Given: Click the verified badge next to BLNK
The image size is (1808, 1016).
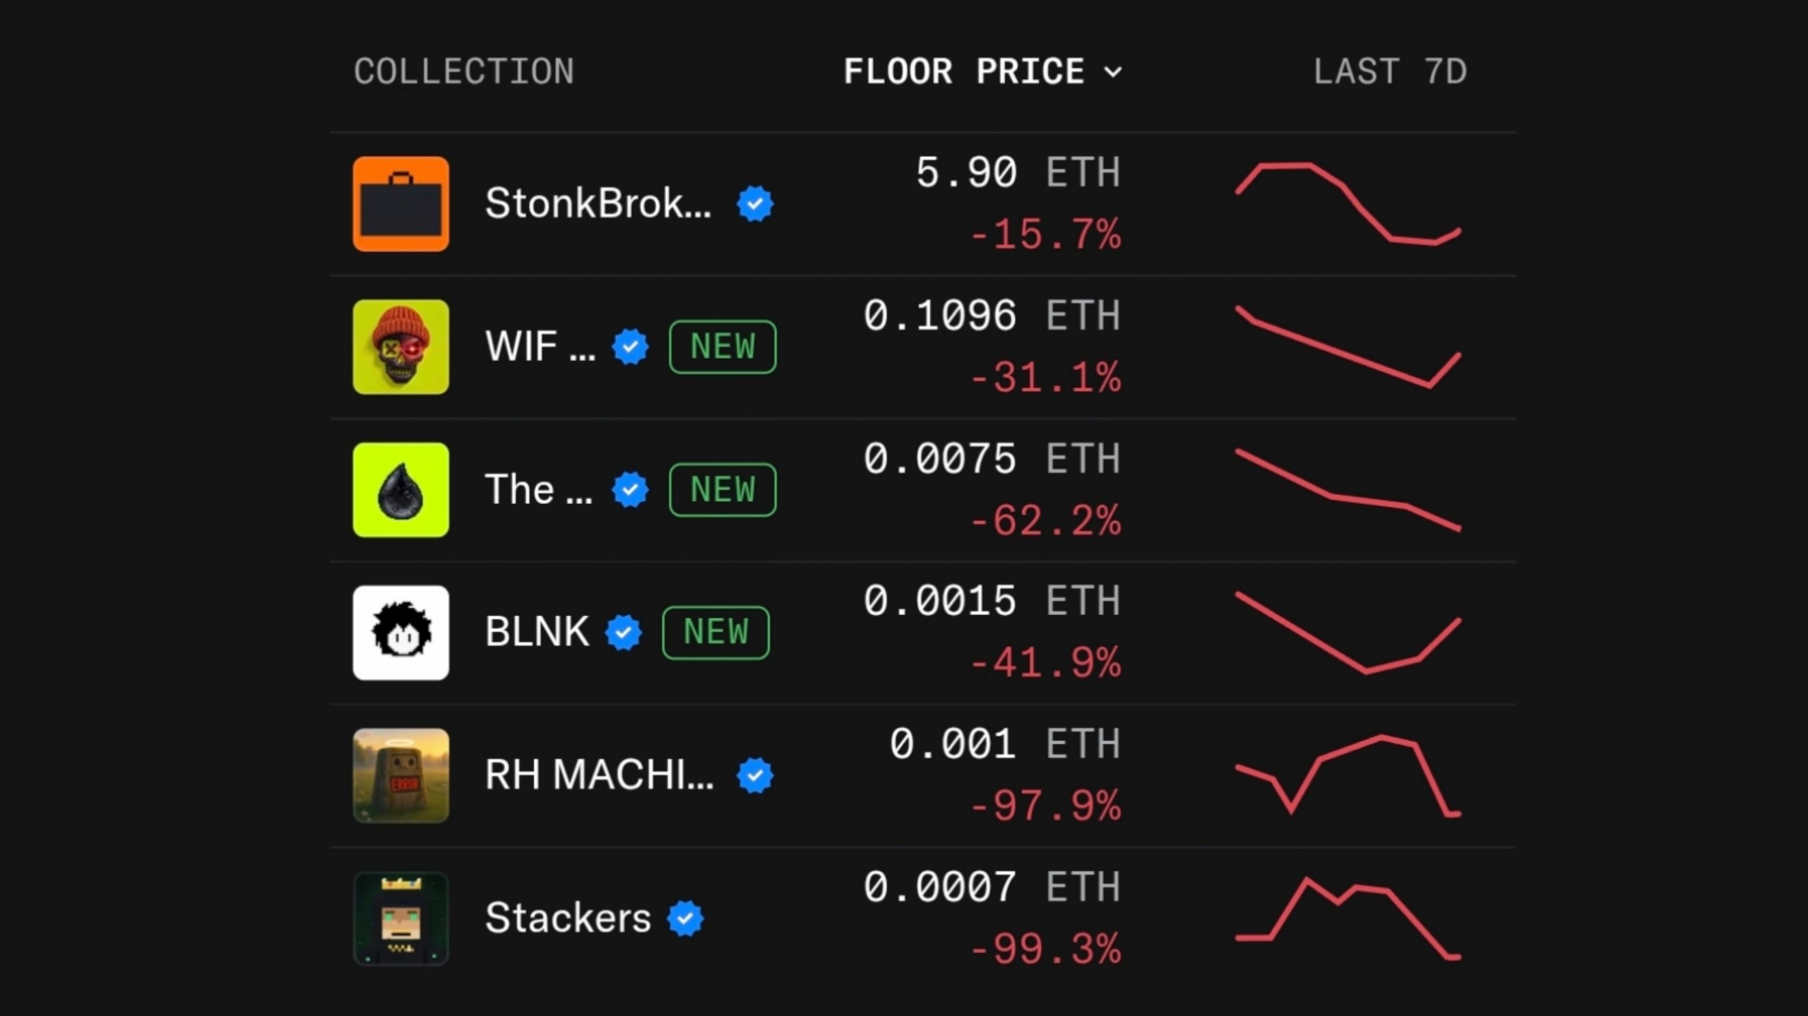Looking at the screenshot, I should click(x=624, y=632).
